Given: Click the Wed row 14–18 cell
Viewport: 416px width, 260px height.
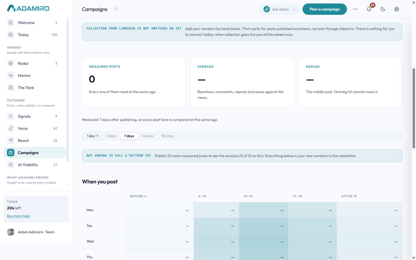Looking at the screenshot, I should click(x=312, y=241).
